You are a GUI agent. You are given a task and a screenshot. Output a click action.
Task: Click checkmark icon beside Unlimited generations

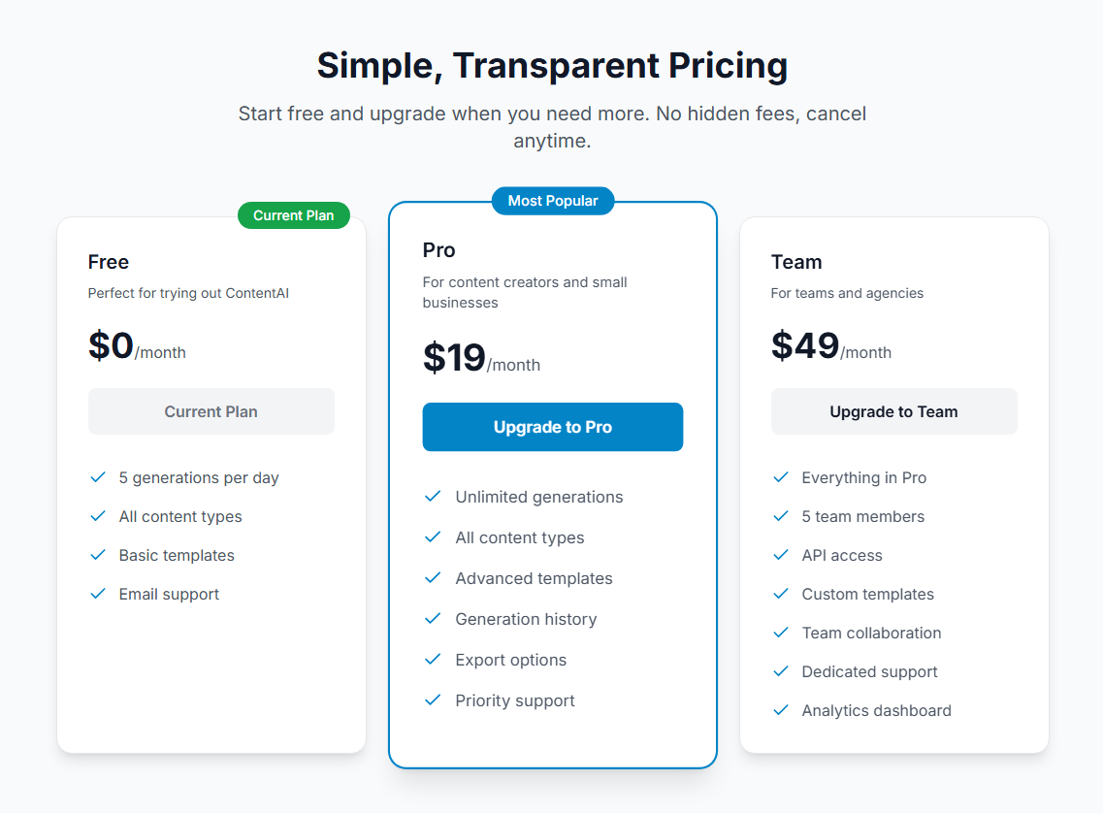[433, 497]
